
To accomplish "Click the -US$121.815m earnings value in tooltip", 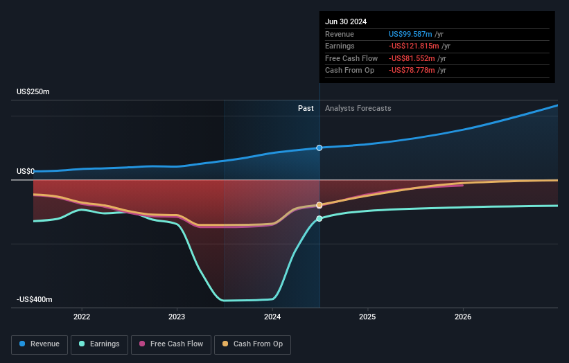I will pos(414,46).
